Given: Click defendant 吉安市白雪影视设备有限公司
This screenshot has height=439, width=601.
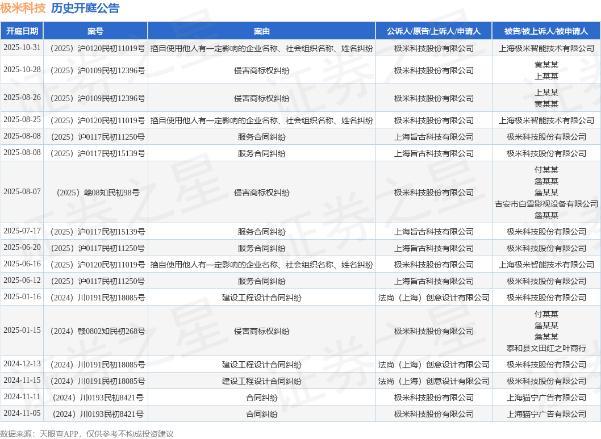Looking at the screenshot, I should tap(546, 204).
